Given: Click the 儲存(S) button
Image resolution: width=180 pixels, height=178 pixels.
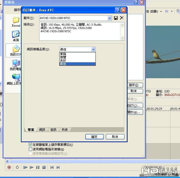Looking at the screenshot, I should pyautogui.click(x=135, y=85).
